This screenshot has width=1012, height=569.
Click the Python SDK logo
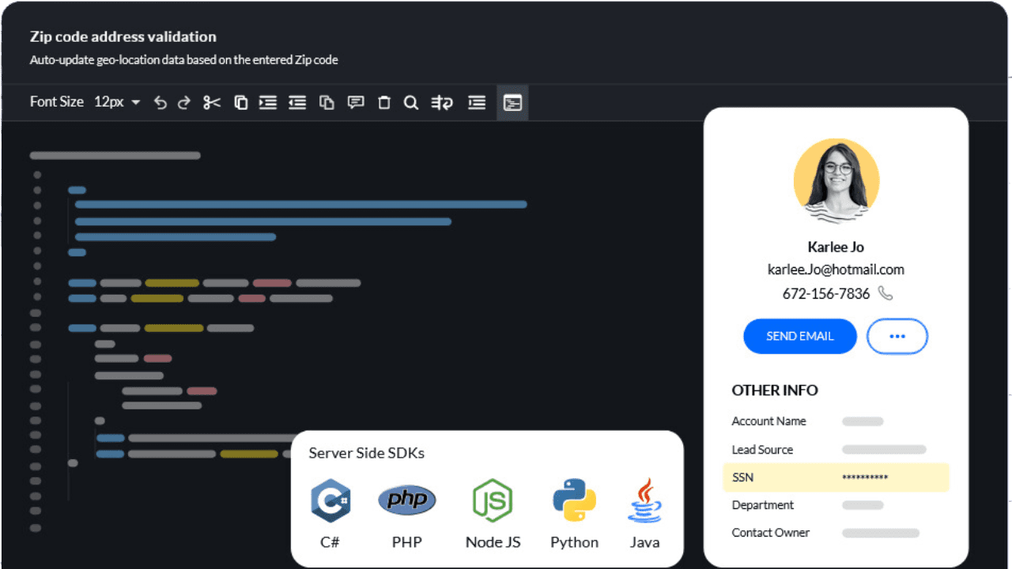click(x=574, y=501)
